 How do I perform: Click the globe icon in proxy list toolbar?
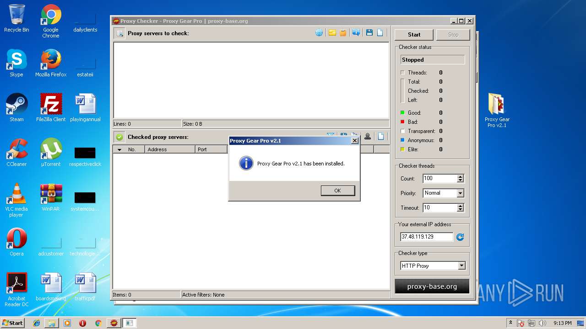[x=319, y=33]
